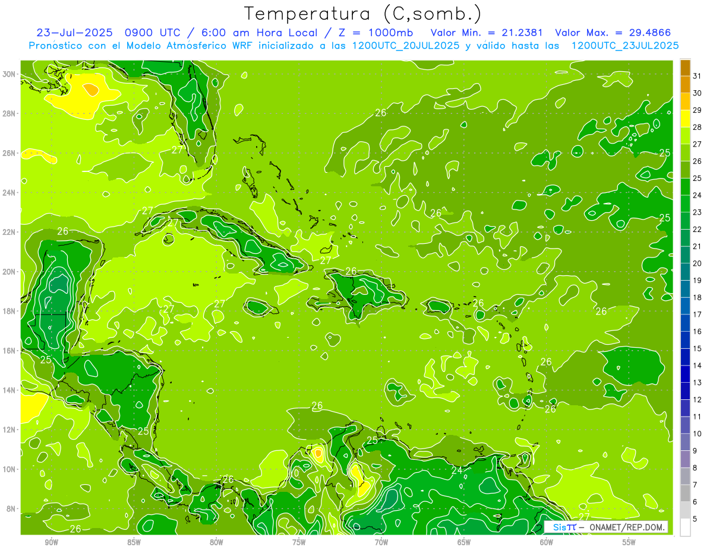This screenshot has width=713, height=550.
Task: Click the "85W" longitude axis label
Action: click(x=134, y=542)
